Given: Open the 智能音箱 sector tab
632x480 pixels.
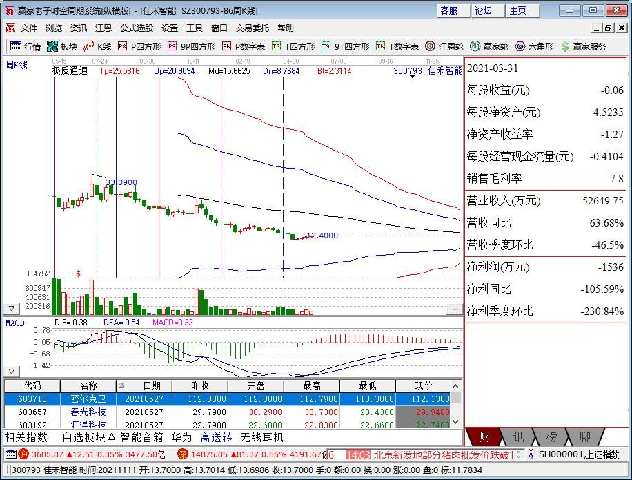Looking at the screenshot, I should [141, 437].
